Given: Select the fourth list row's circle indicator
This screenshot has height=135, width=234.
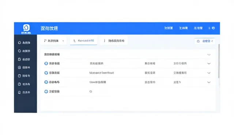Looking at the screenshot, I should (46, 91).
